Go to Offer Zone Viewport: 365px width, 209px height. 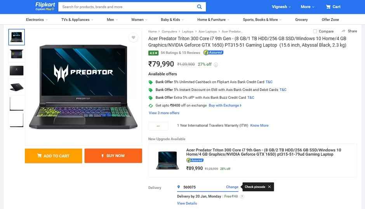330,20
